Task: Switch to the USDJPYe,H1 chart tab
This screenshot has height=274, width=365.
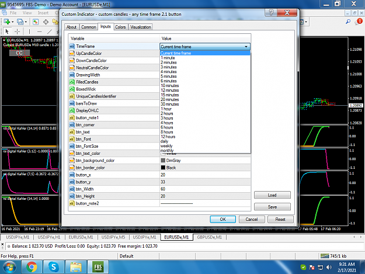Action: [49, 237]
